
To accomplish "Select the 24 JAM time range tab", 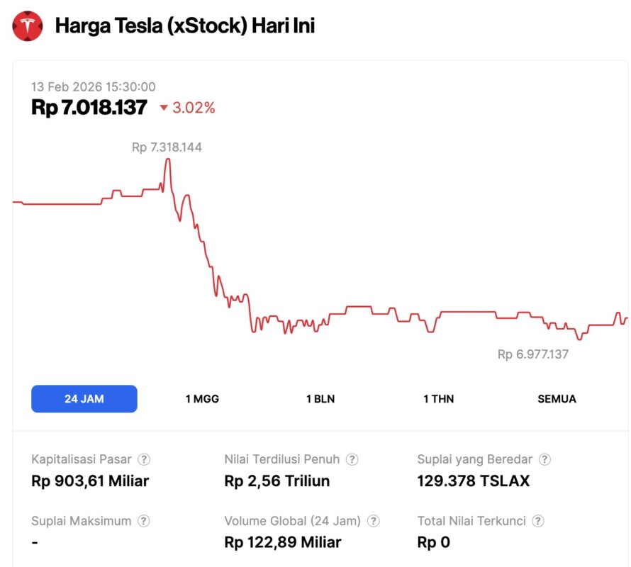I will (x=84, y=399).
